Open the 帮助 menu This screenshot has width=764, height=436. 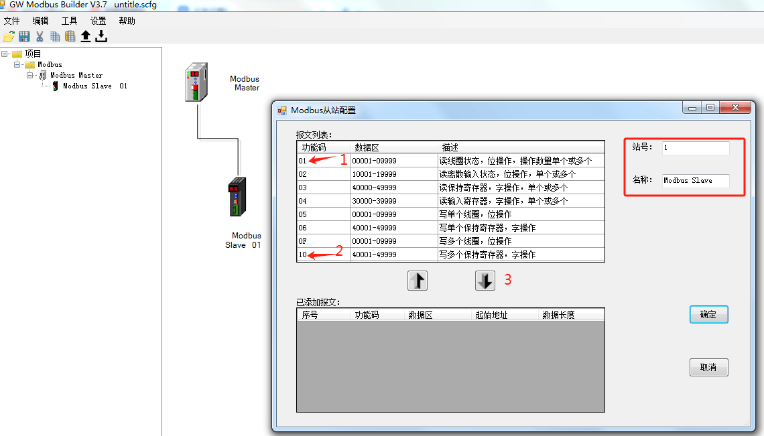(127, 21)
